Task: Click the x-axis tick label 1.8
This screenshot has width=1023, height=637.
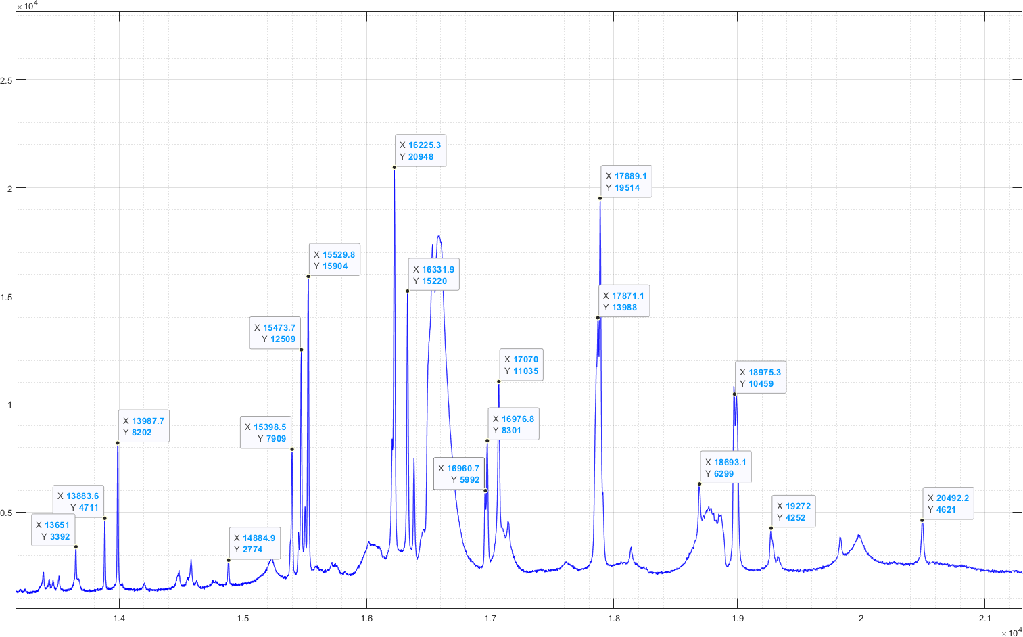Action: pyautogui.click(x=614, y=618)
